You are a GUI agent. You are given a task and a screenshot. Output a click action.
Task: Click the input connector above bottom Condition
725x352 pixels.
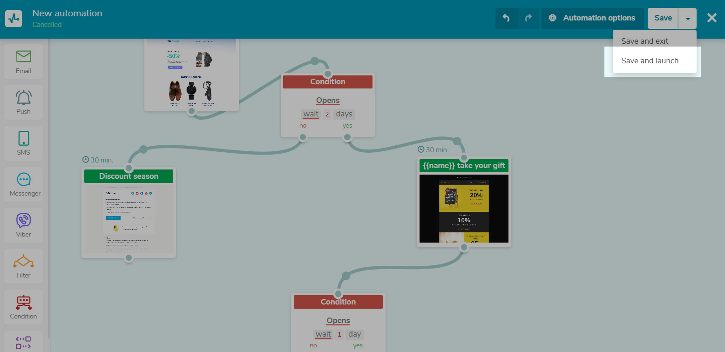(x=339, y=294)
